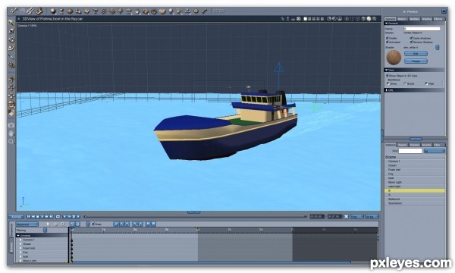Toggle the Cast shadows checkbox
455x273 pixels.
[x=411, y=38]
